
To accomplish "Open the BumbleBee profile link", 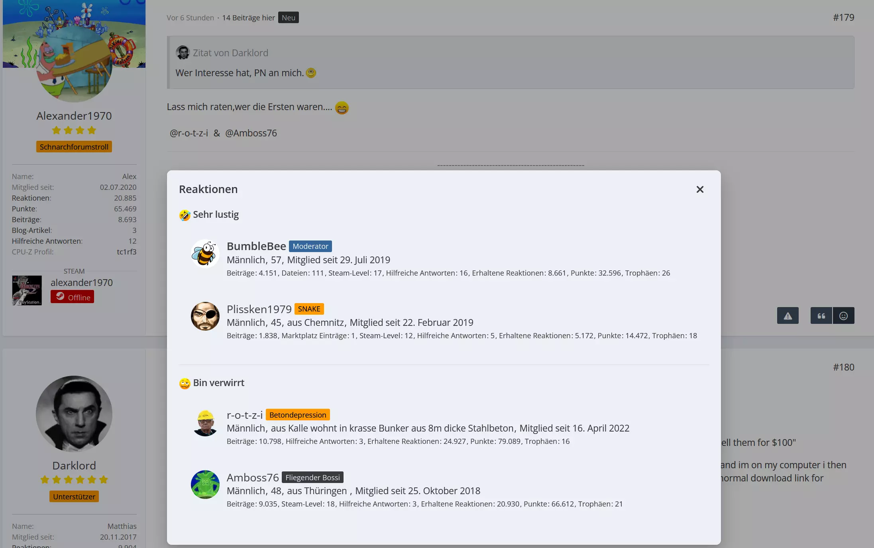I will (x=256, y=246).
